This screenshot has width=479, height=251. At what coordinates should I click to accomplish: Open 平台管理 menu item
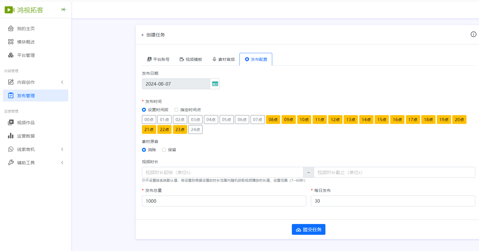[x=36, y=55]
